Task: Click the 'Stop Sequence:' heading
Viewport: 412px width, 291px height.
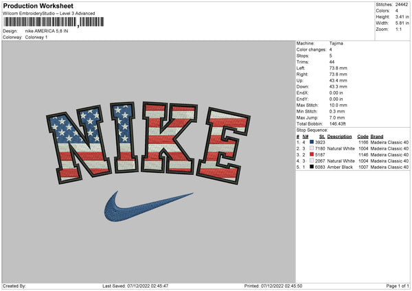Action: click(312, 130)
